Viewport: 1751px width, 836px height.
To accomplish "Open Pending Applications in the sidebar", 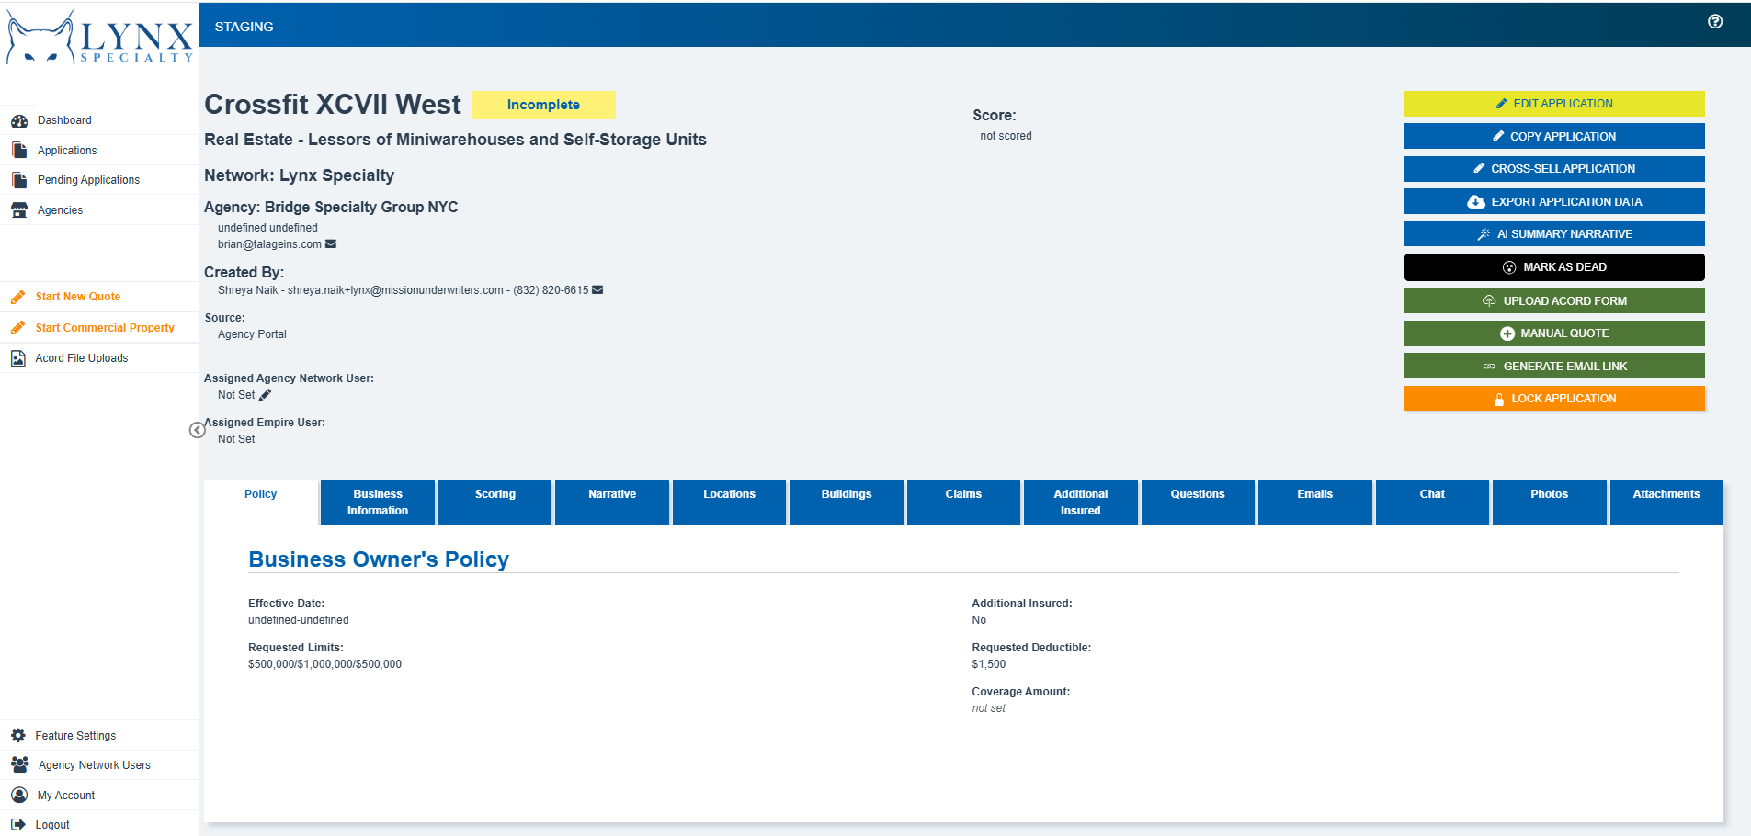I will [88, 180].
